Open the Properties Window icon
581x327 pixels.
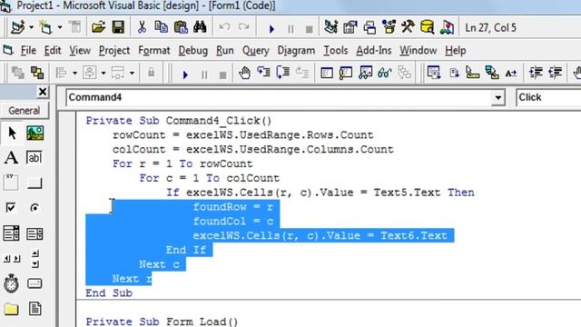pos(350,27)
